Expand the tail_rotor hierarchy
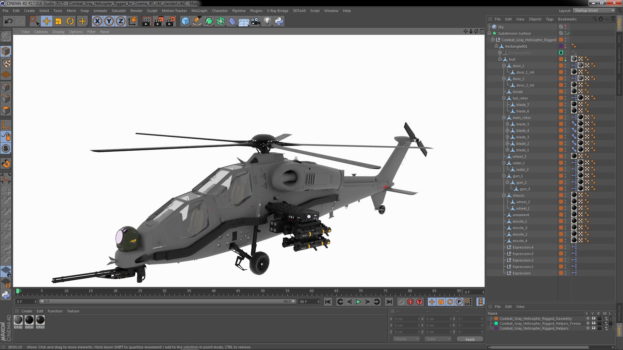This screenshot has width=623, height=350. tap(504, 98)
